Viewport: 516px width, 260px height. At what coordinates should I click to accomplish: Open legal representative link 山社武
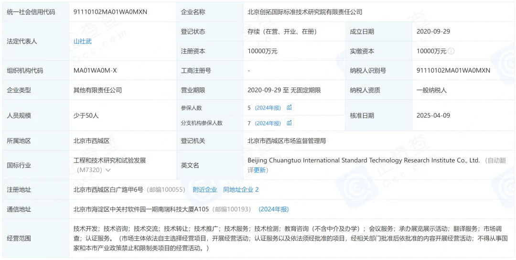pos(83,42)
